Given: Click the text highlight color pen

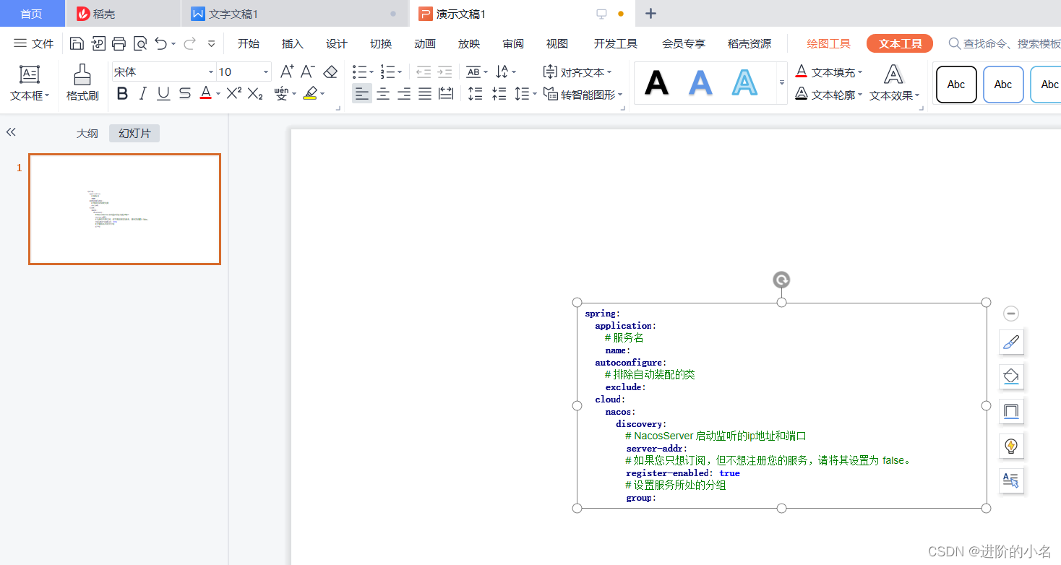Looking at the screenshot, I should 310,93.
